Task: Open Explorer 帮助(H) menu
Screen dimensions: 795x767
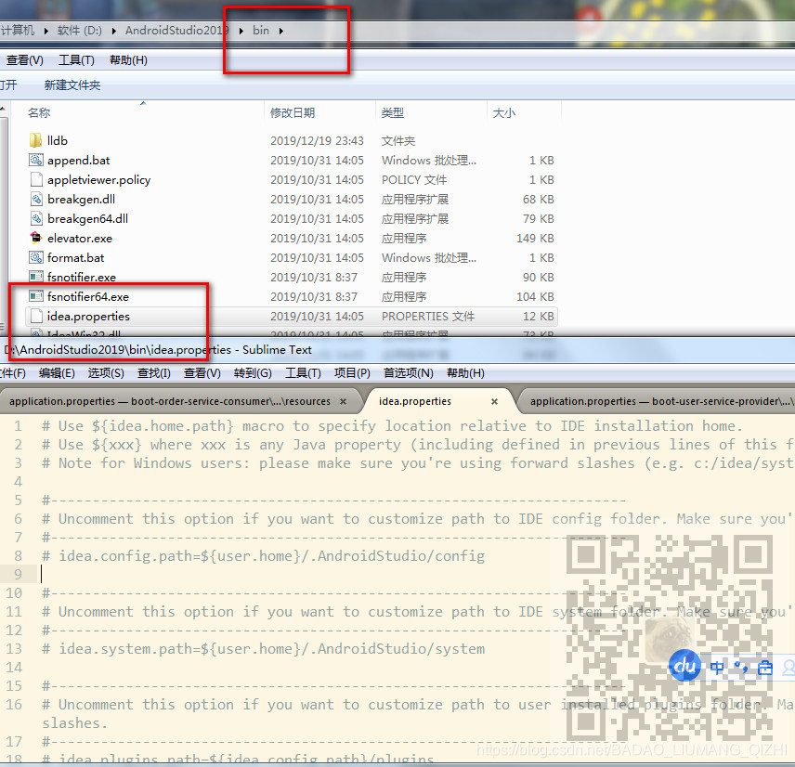Action: pyautogui.click(x=128, y=60)
